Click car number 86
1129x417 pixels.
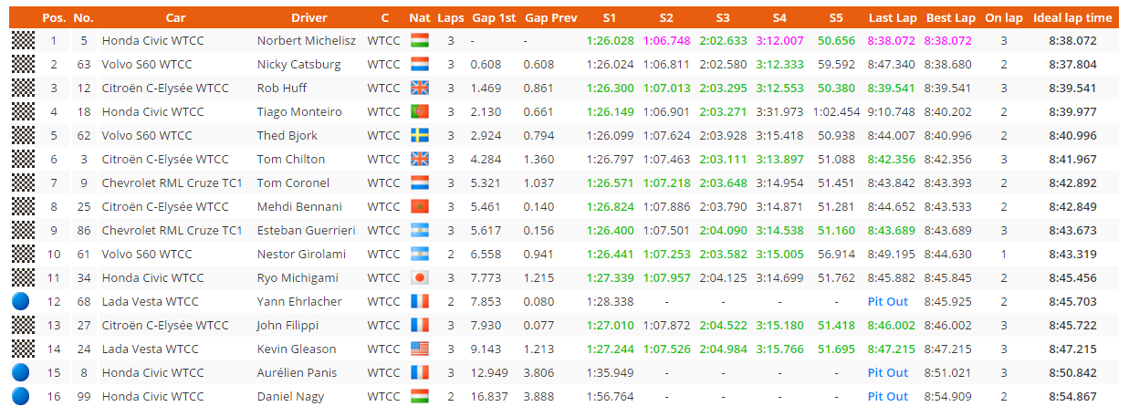(x=83, y=231)
